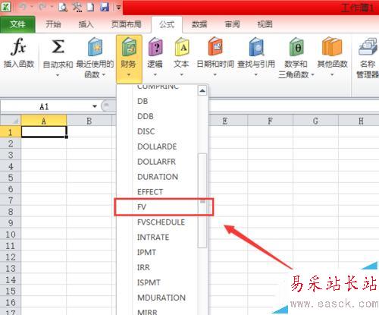Switch to the Home (开始) tab

[x=53, y=24]
